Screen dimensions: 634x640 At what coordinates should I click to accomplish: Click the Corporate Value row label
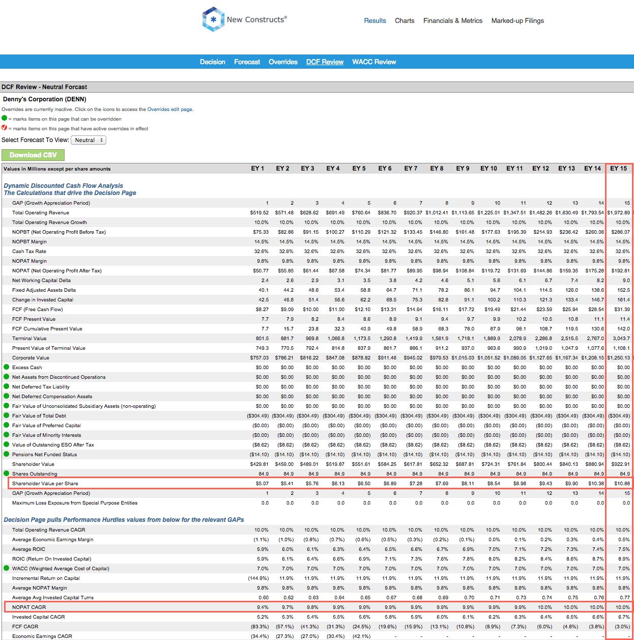pyautogui.click(x=31, y=358)
